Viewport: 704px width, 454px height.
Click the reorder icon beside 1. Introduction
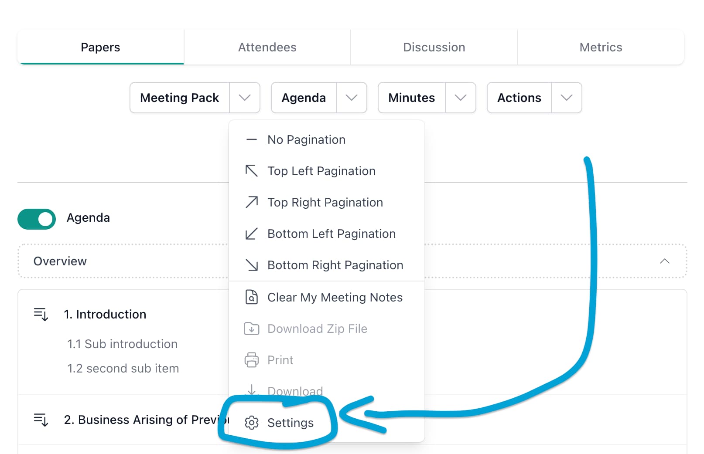(x=41, y=314)
